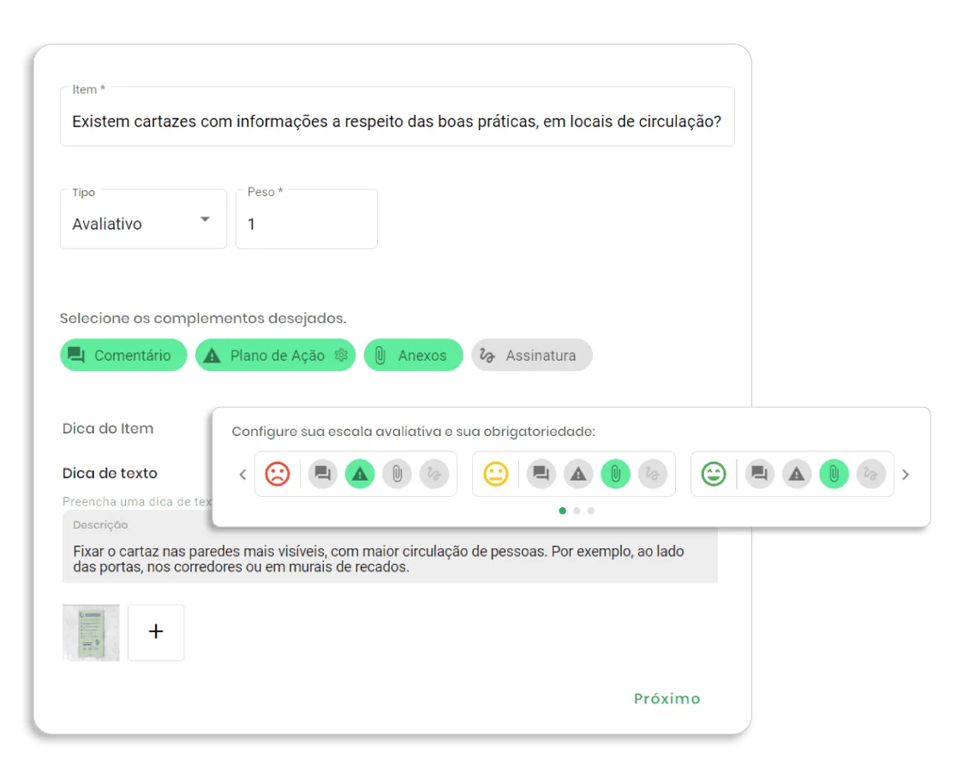Toggle the Comentário complement chip

(123, 355)
